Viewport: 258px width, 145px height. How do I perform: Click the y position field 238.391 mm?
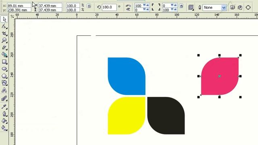(19, 10)
